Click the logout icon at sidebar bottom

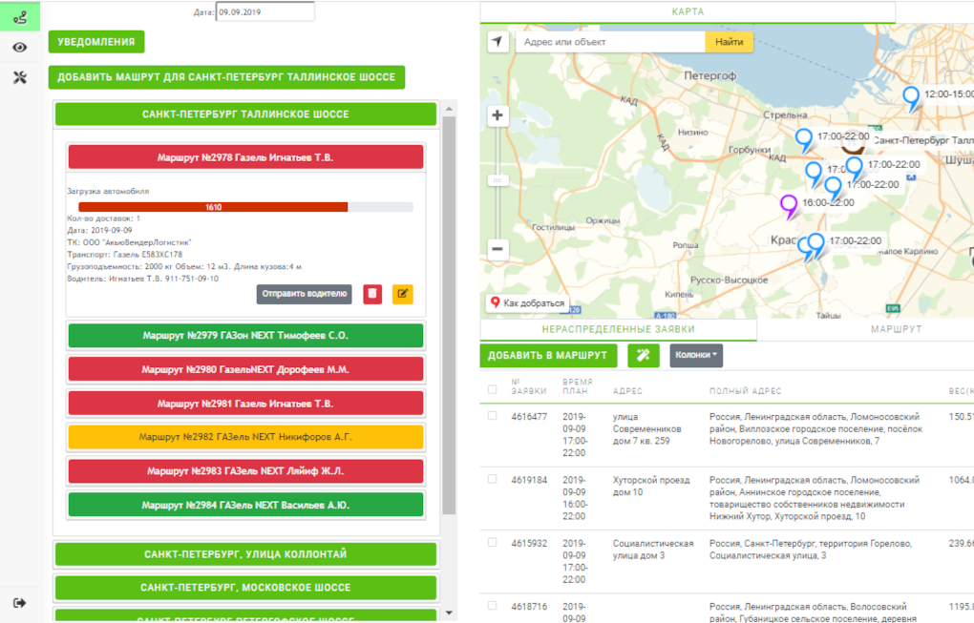pos(20,603)
